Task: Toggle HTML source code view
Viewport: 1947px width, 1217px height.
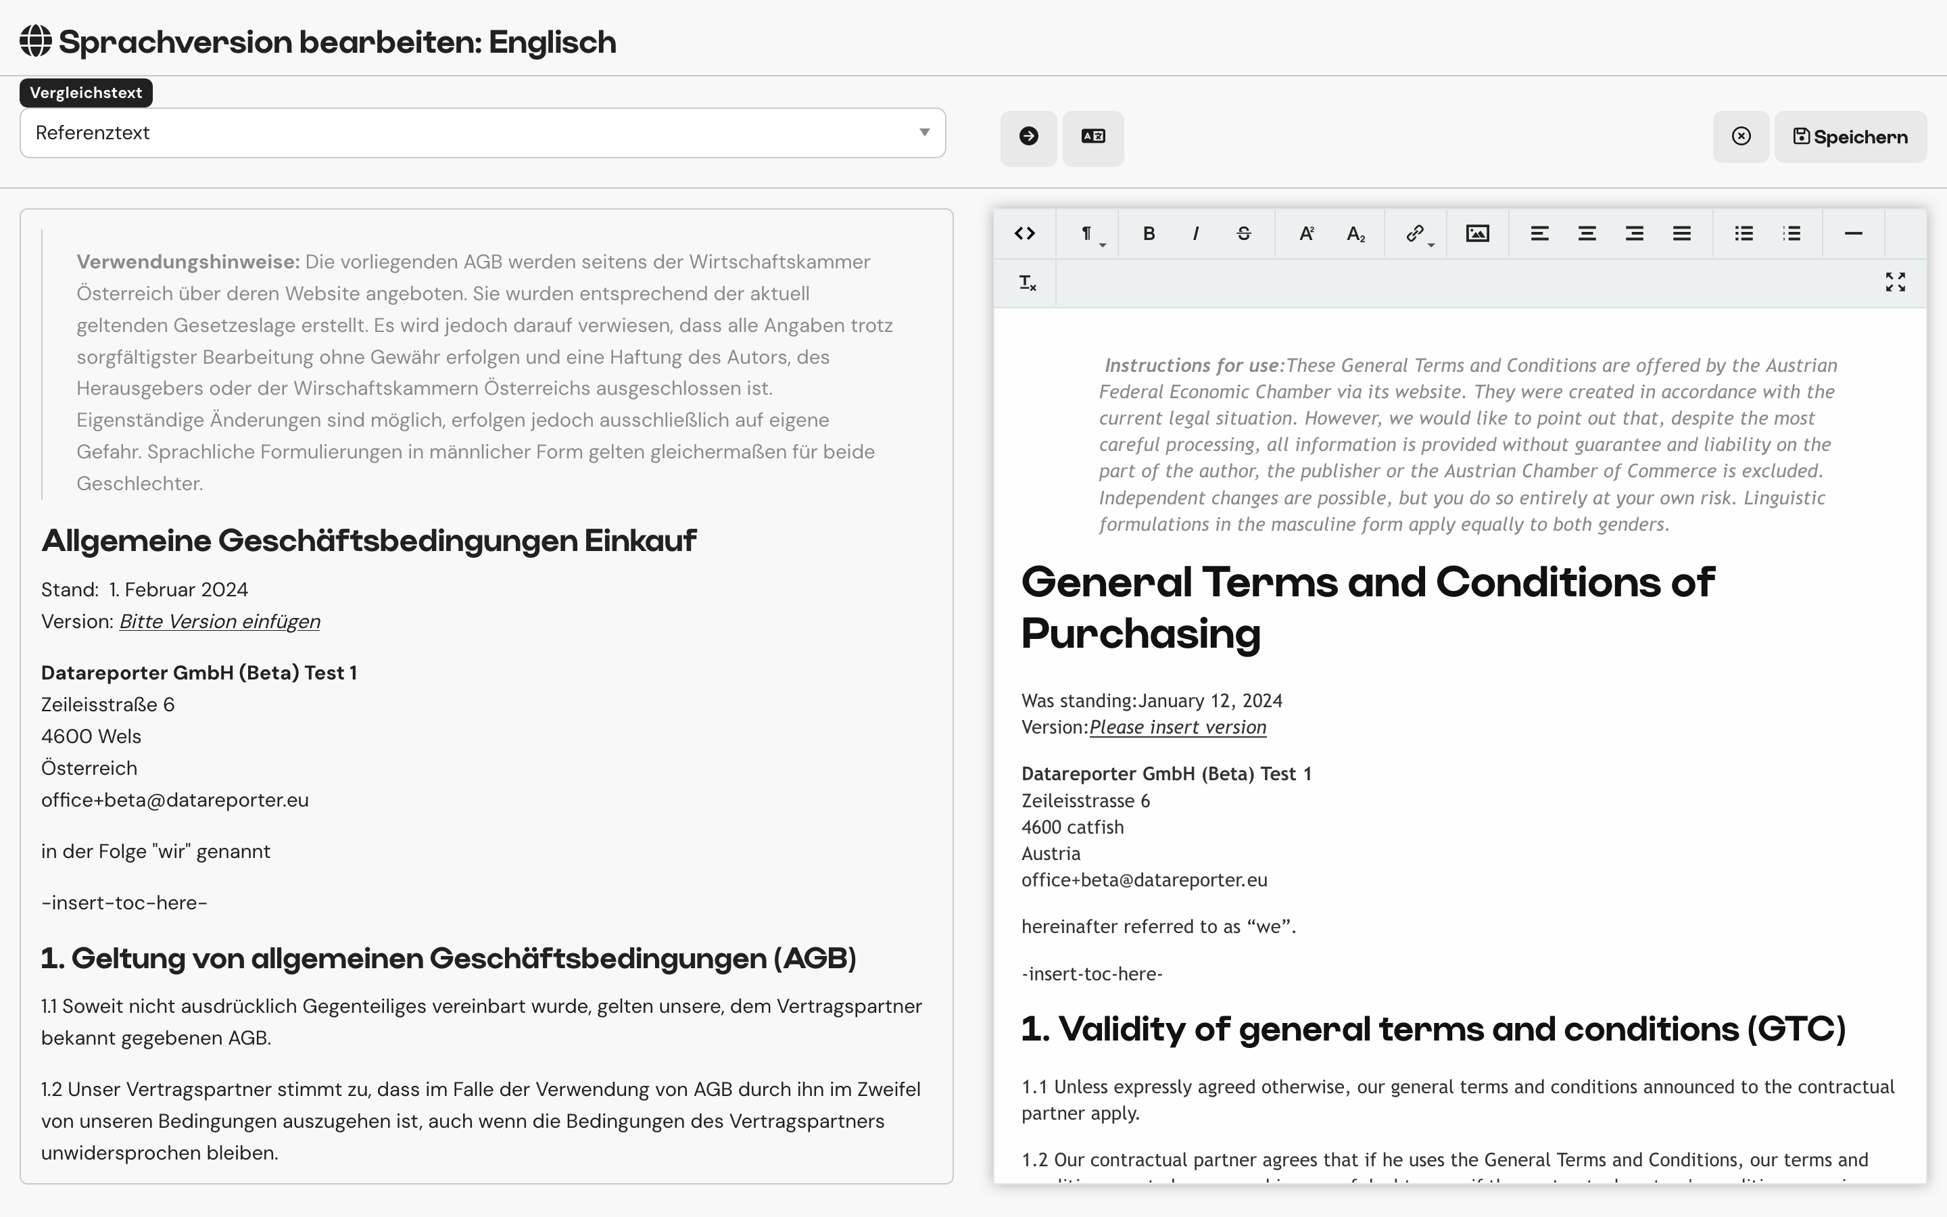Action: point(1024,233)
